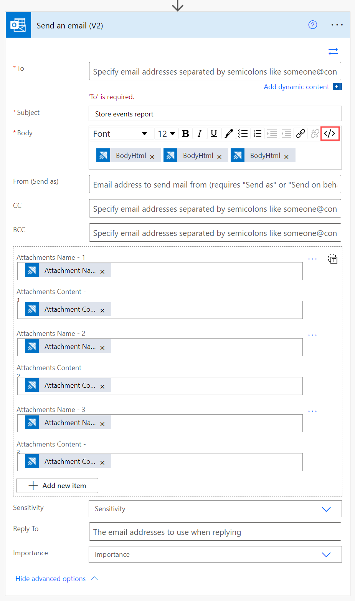Insert a hyperlink in the Body
This screenshot has width=355, height=601.
(x=301, y=133)
